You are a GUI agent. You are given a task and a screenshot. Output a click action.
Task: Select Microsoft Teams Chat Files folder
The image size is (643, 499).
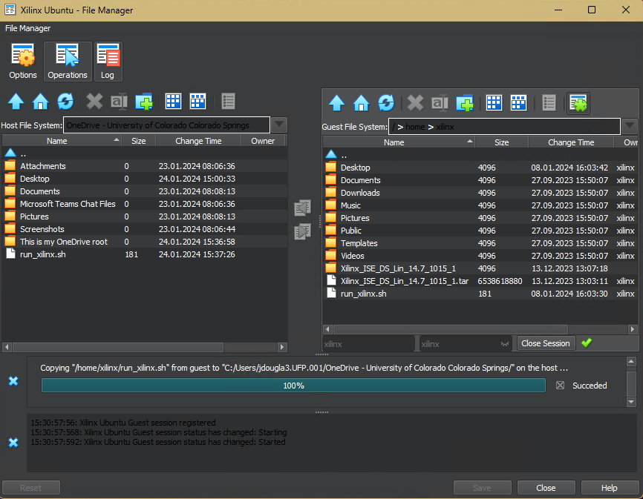click(x=144, y=204)
